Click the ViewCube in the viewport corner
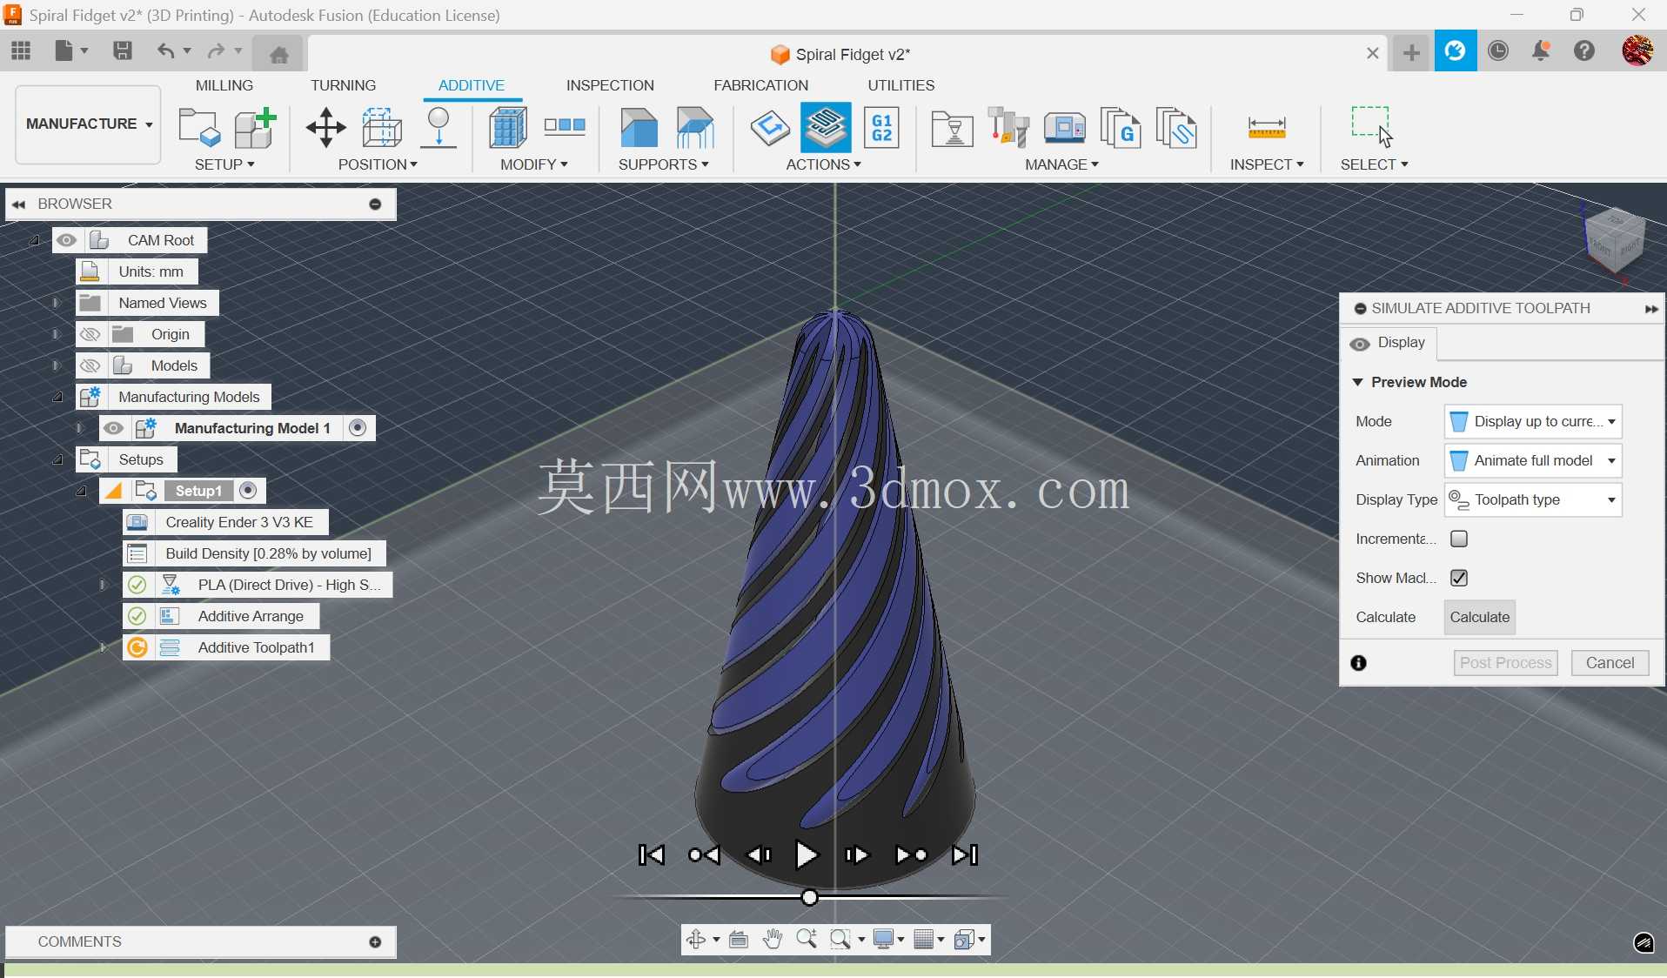This screenshot has width=1667, height=978. pos(1614,241)
